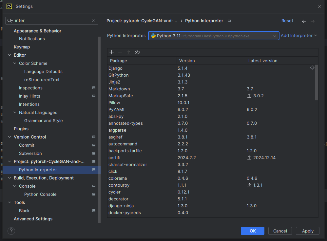This screenshot has height=241, width=327.
Task: Collapse the Version Control node
Action: [10, 137]
